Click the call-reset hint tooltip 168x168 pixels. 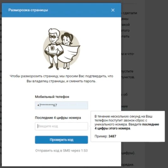pos(128,126)
